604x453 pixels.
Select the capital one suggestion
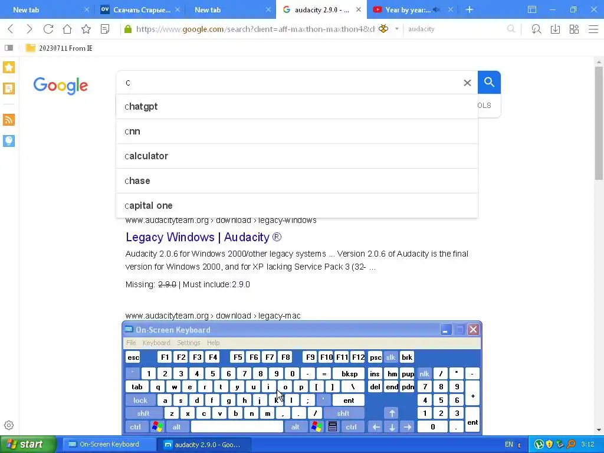[297, 205]
